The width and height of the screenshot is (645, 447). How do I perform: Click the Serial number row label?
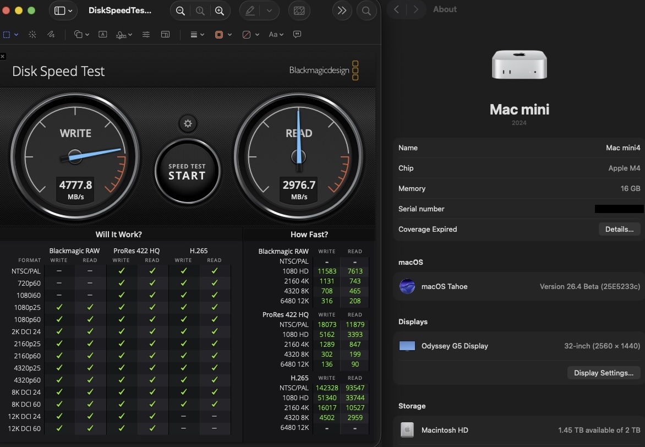pyautogui.click(x=421, y=209)
